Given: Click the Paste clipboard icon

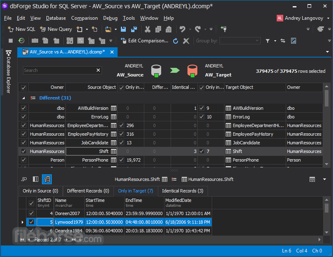Looking at the screenshot, I should pos(169,29).
